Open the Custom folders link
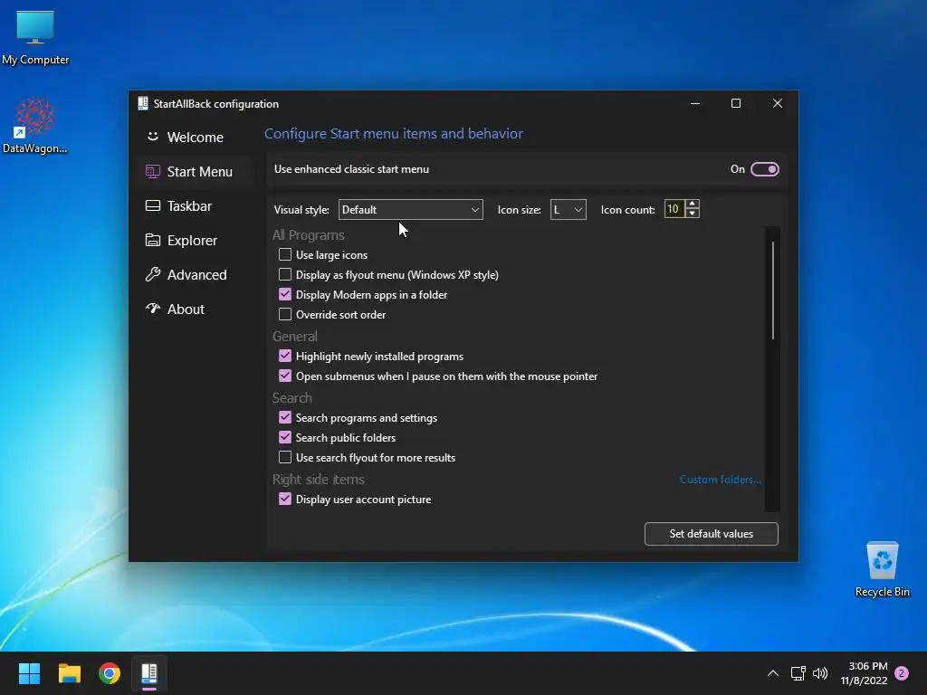 720,480
